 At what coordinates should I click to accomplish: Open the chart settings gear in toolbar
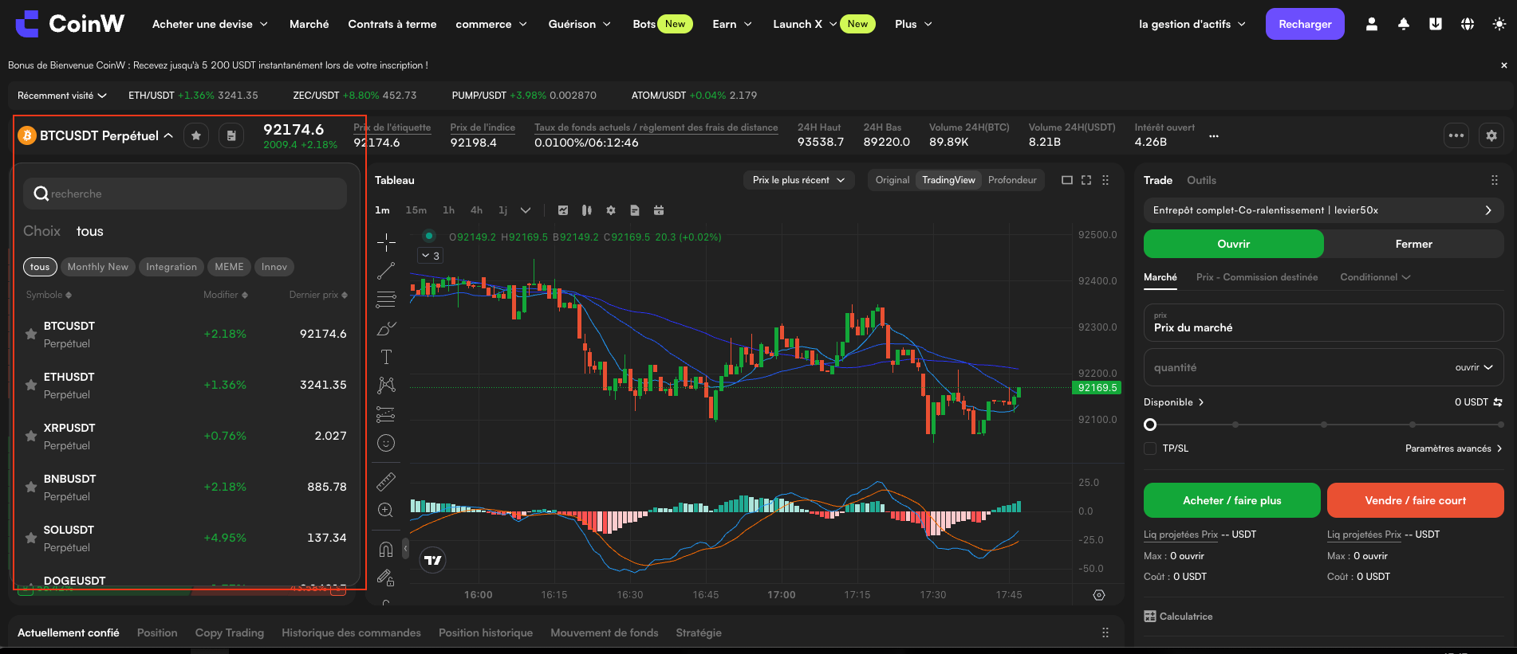click(611, 210)
